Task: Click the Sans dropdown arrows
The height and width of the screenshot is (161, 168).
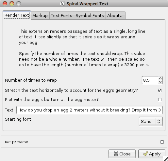Action: (159, 121)
